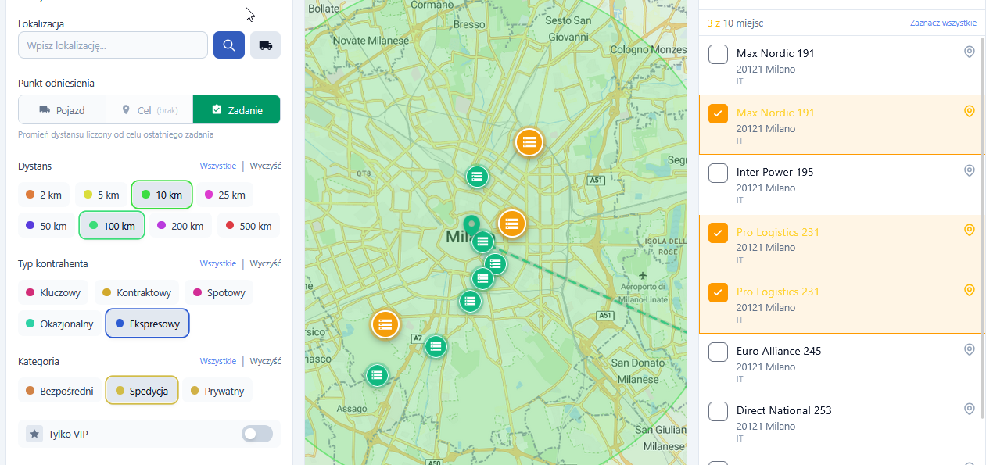Screen dimensions: 986x465
Task: Select the 500 km distance chip
Action: coord(249,226)
